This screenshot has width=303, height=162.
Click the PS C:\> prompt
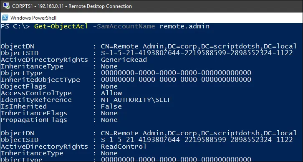point(15,26)
